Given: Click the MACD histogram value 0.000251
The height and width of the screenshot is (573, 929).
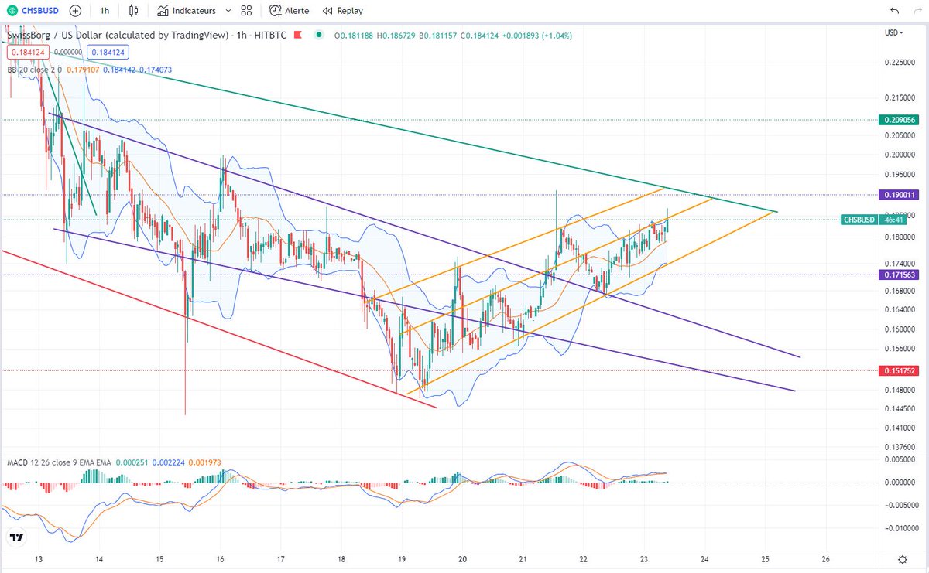Looking at the screenshot, I should click(x=130, y=462).
